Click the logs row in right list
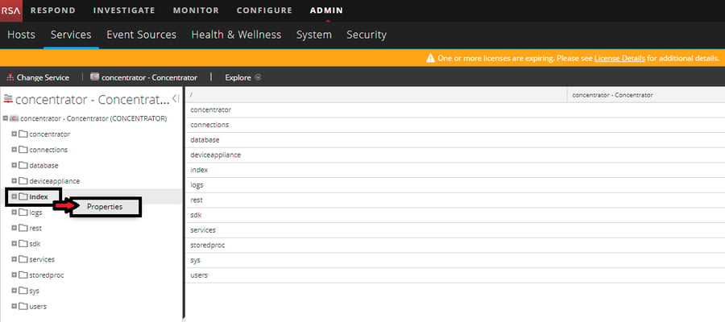The width and height of the screenshot is (725, 322). click(454, 185)
